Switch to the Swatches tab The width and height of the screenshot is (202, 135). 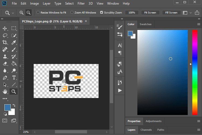(145, 24)
